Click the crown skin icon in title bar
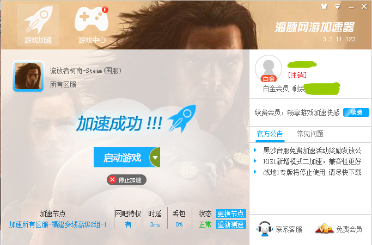Viewport: 372px width, 245px height. click(x=324, y=7)
